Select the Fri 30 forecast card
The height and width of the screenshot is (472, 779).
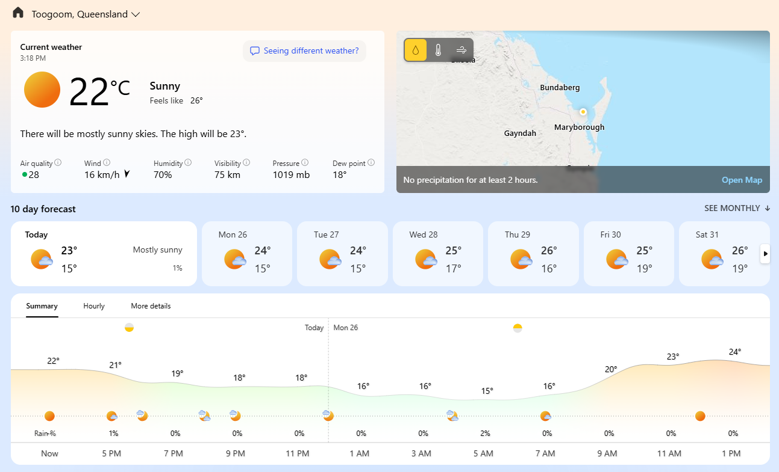coord(629,254)
